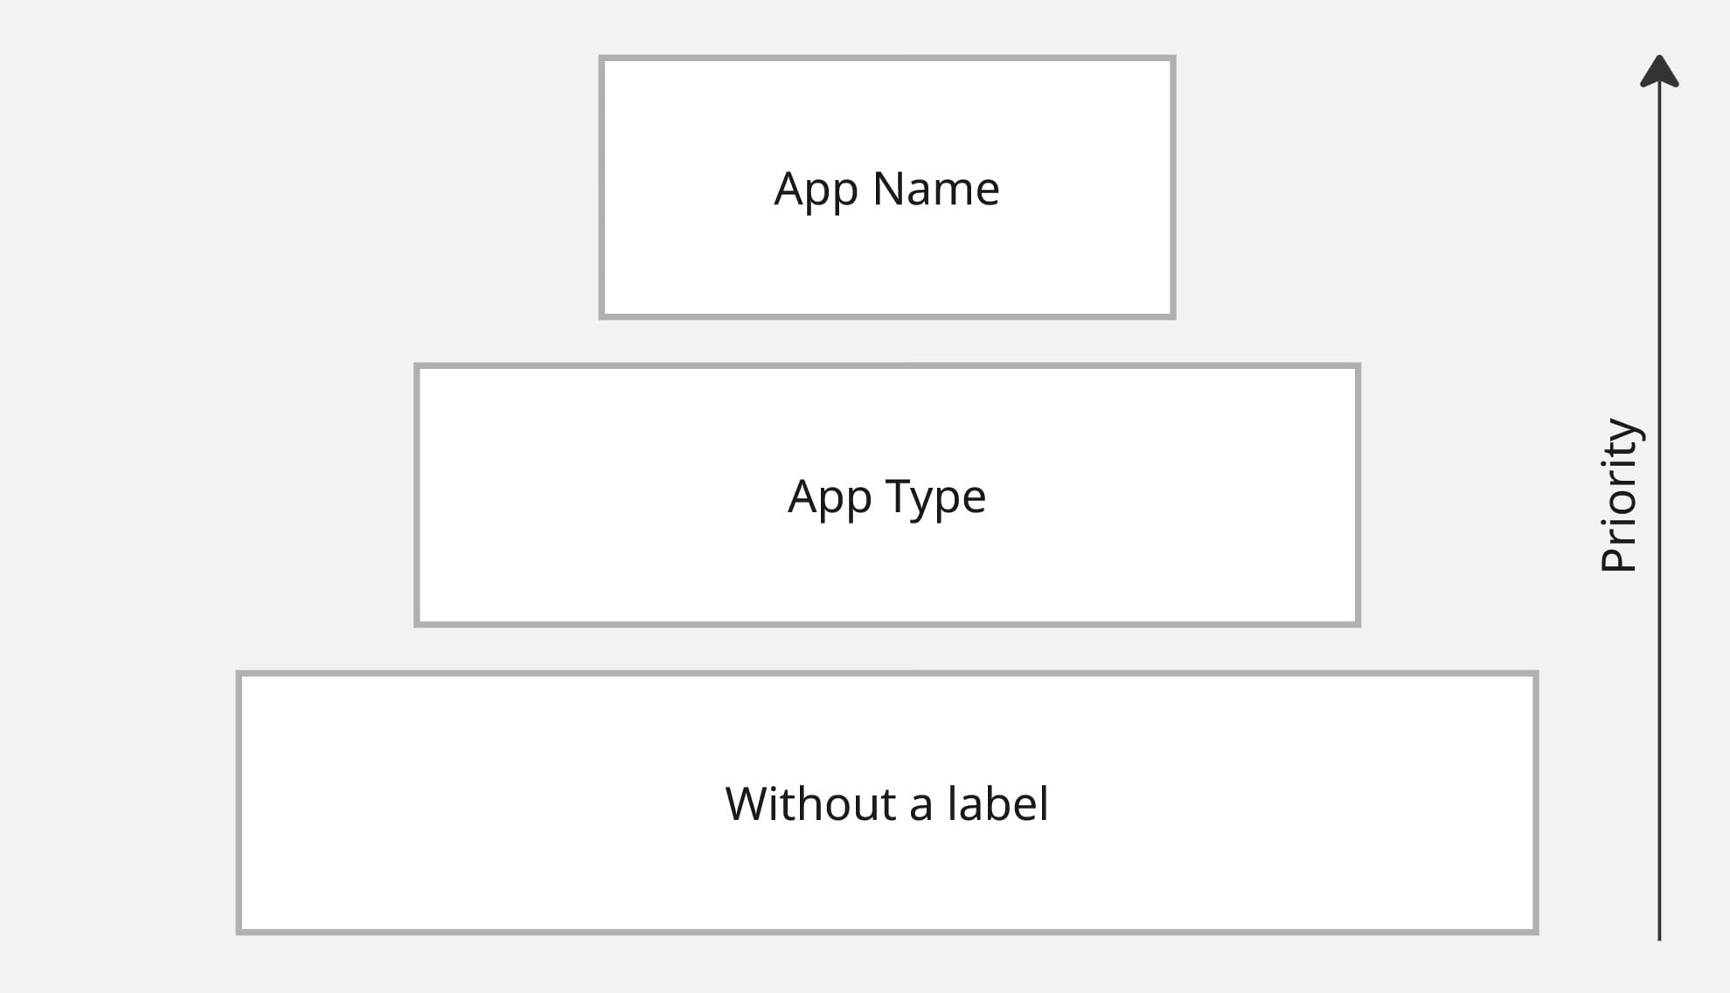Click the arrowhead at top of Priority arrow
1730x993 pixels.
click(1658, 72)
